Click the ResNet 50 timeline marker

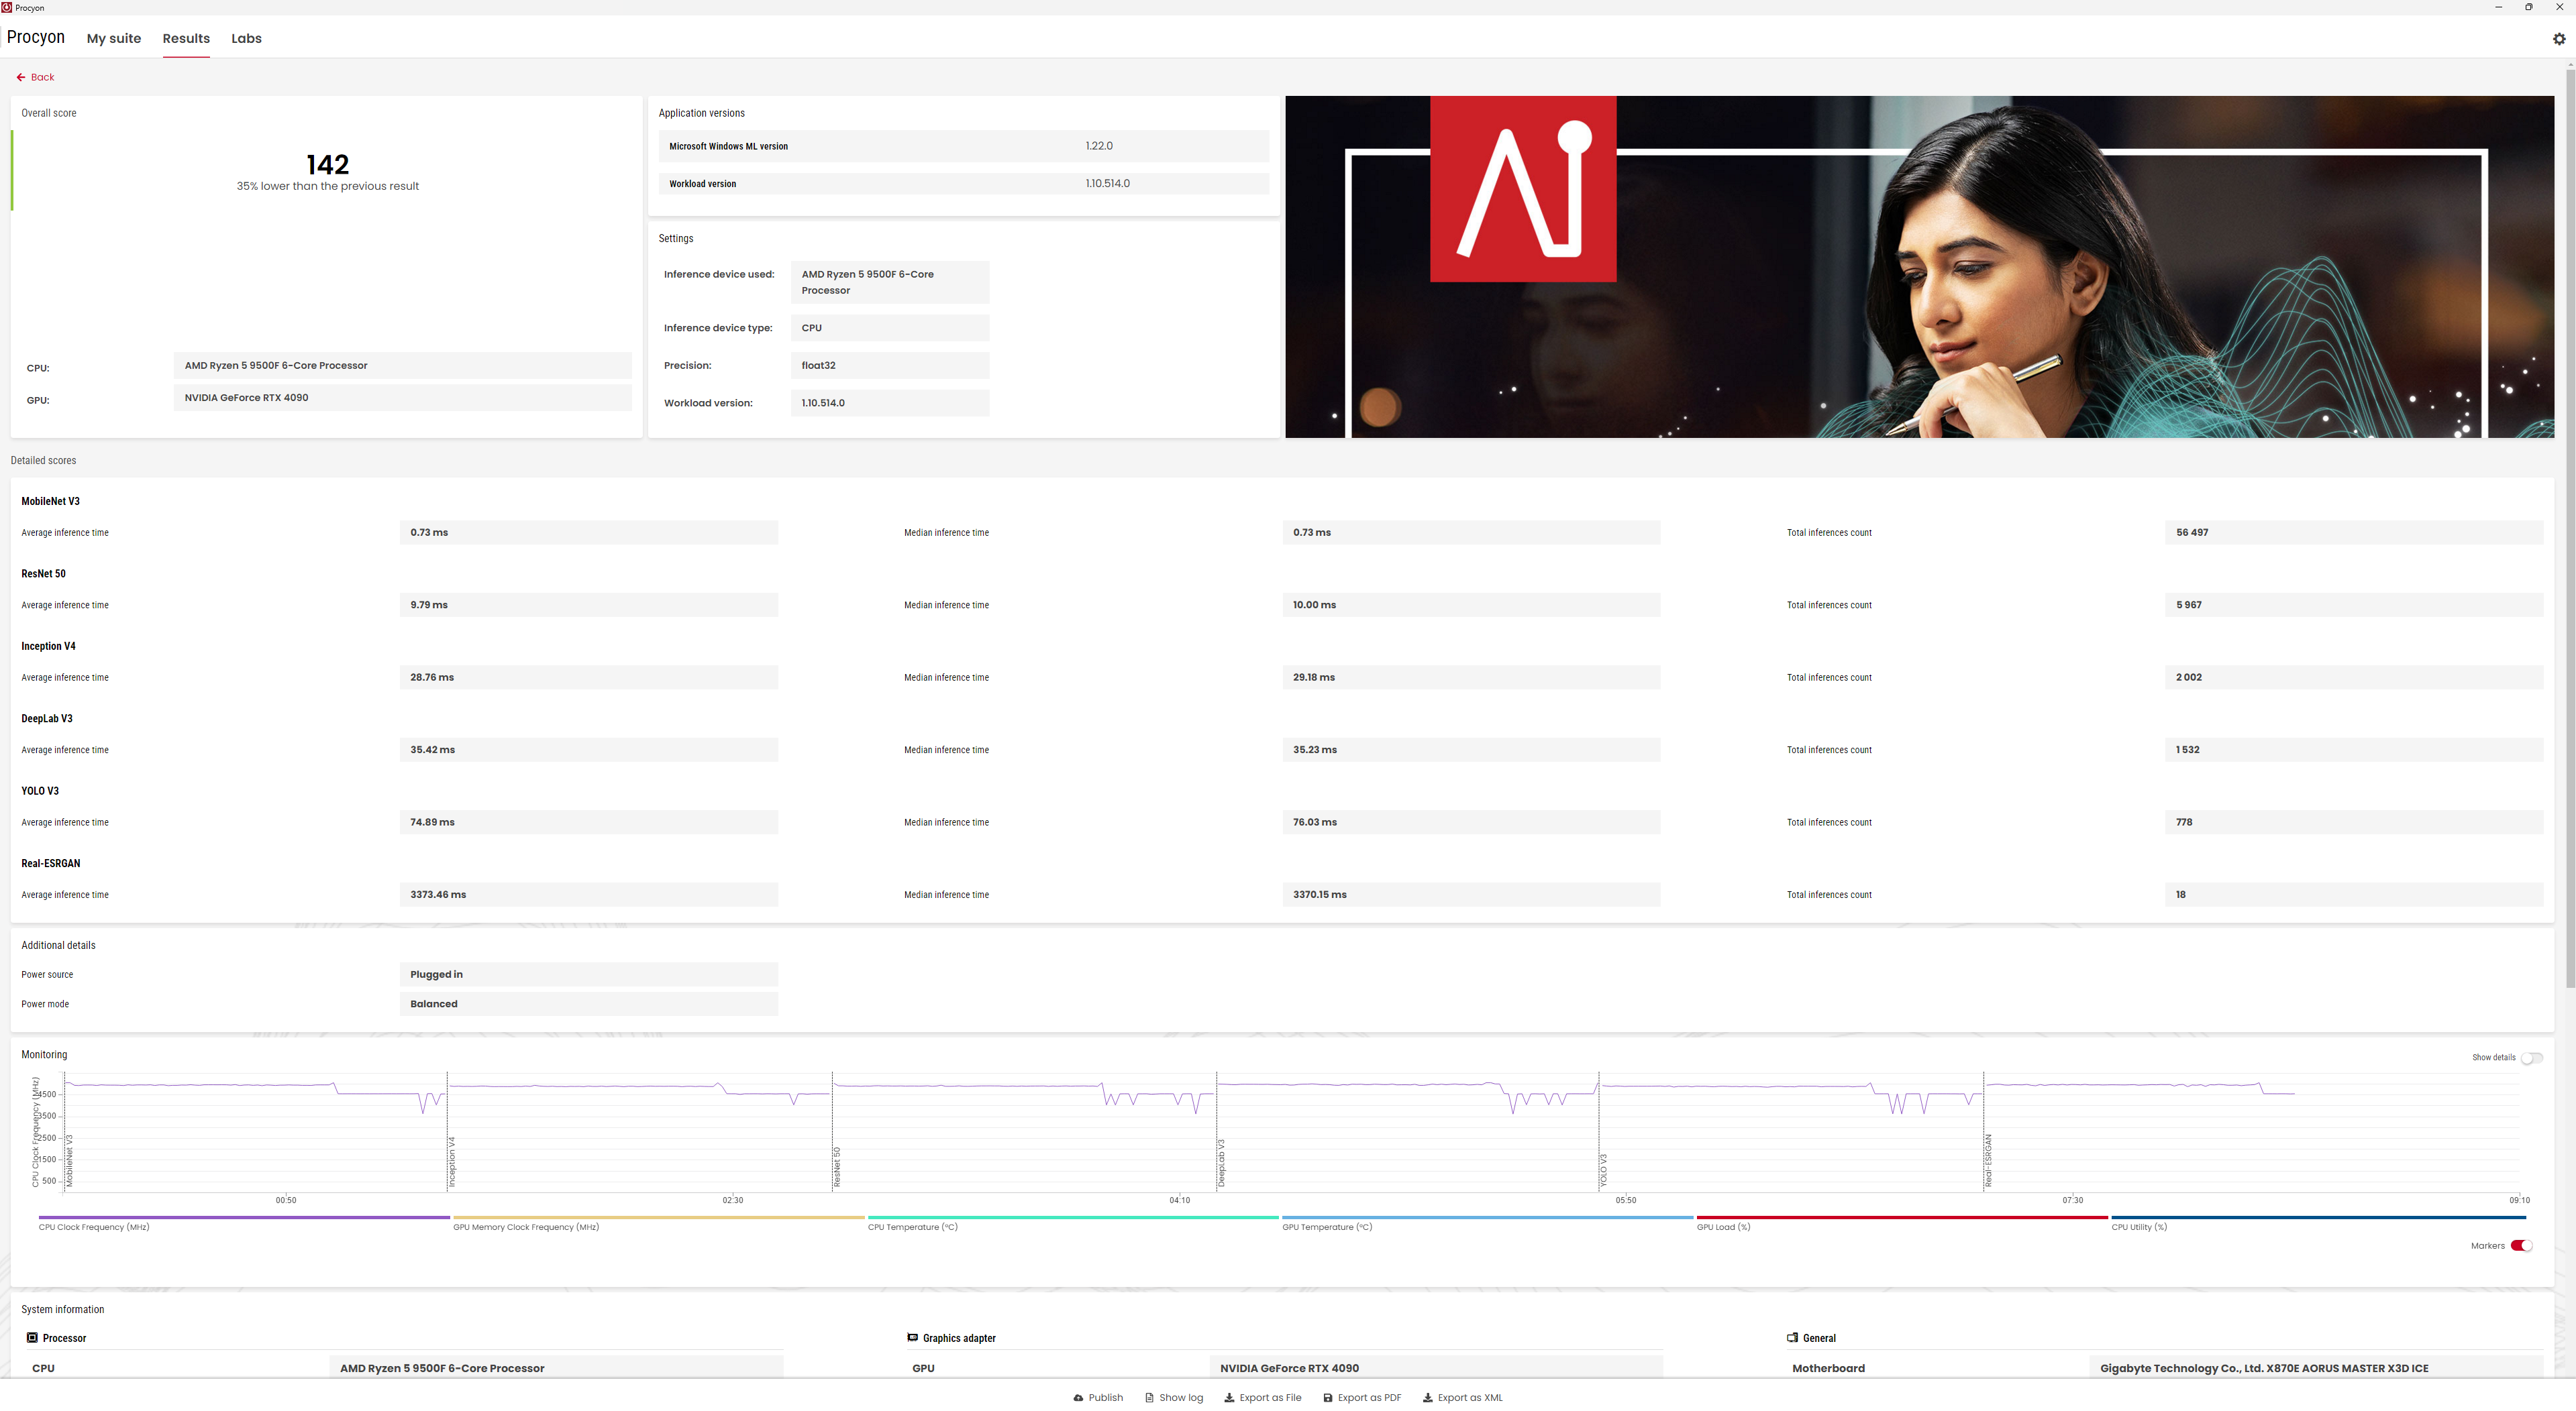tap(836, 1166)
